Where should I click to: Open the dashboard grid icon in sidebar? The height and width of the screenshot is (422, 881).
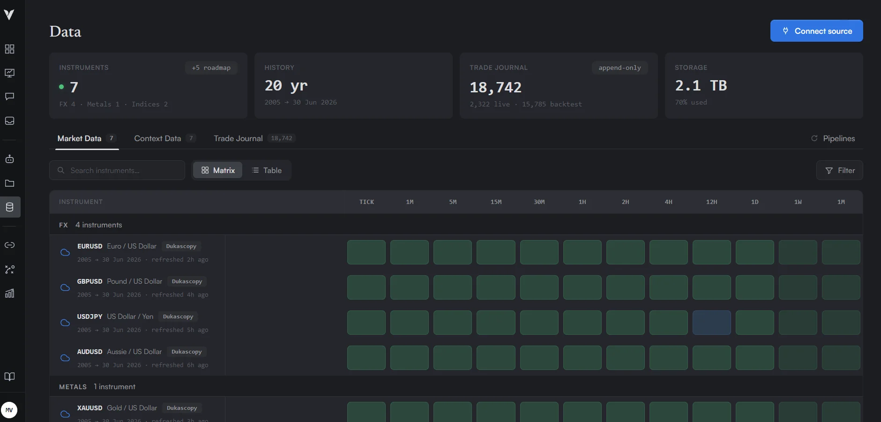[x=9, y=49]
